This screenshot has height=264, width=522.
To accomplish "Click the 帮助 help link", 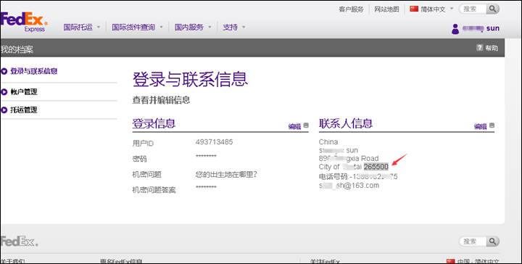I will 492,48.
